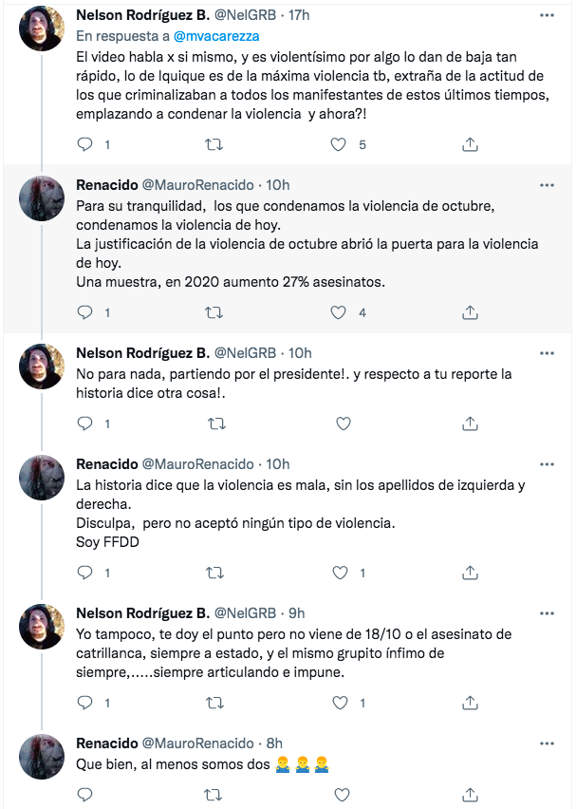Like Nelson's 'No para nada' tweet
576x809 pixels.
click(344, 423)
